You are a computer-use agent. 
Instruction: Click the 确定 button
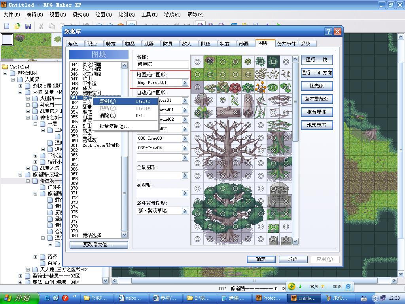pos(261,259)
